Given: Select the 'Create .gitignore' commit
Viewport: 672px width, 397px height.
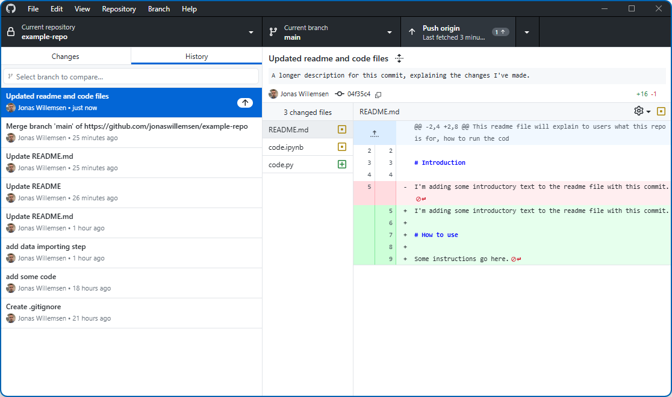Looking at the screenshot, I should click(x=131, y=313).
